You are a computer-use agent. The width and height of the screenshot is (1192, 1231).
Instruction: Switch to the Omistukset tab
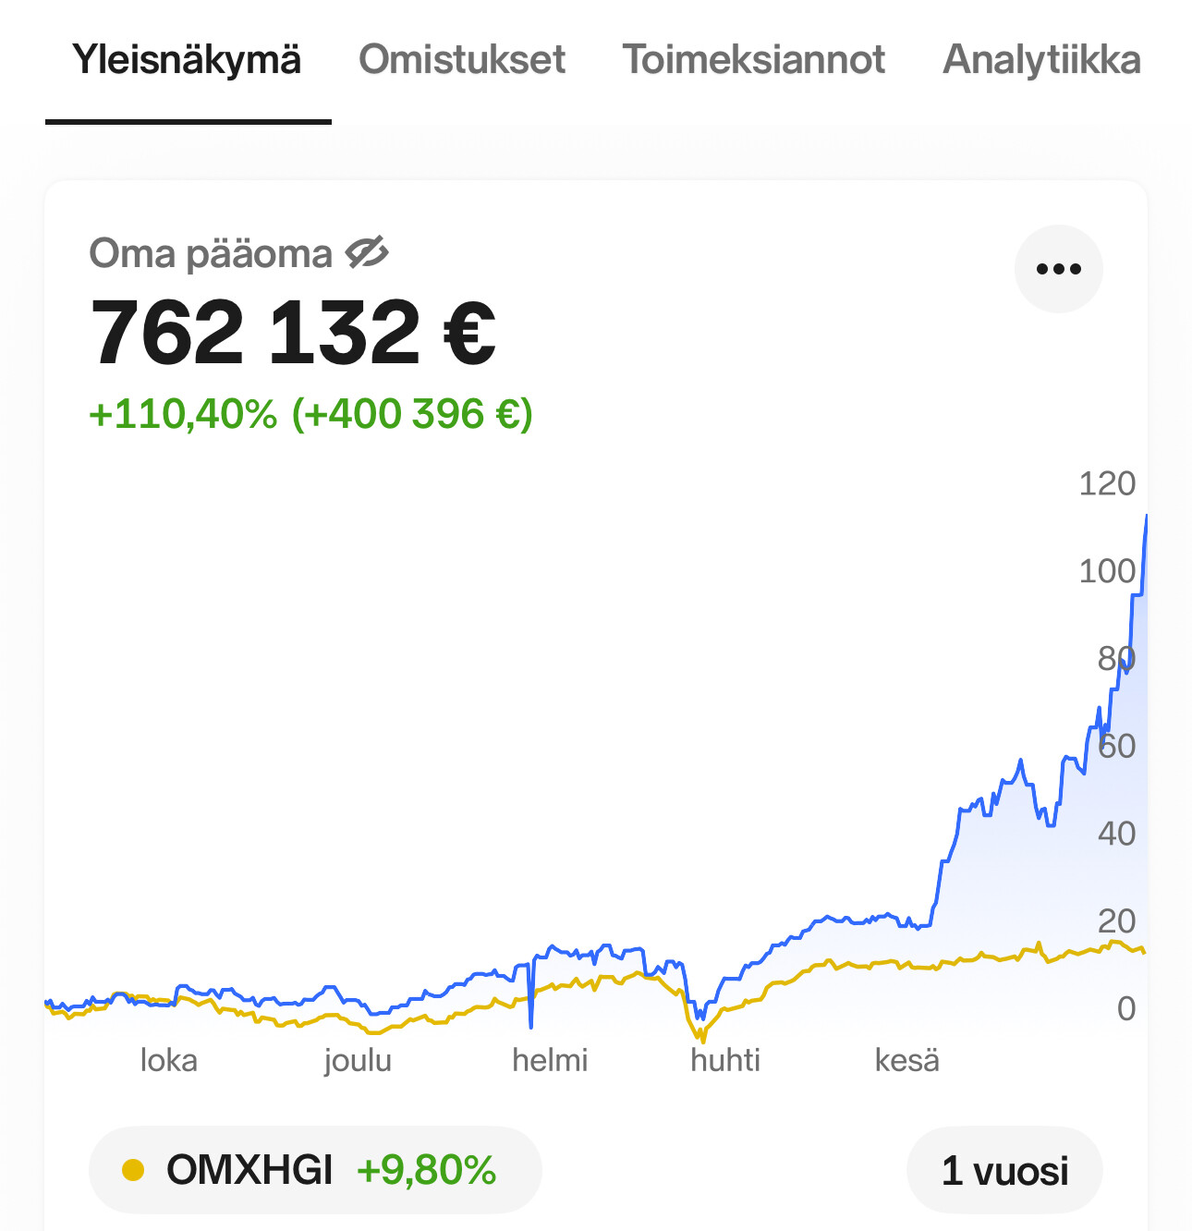(x=461, y=60)
